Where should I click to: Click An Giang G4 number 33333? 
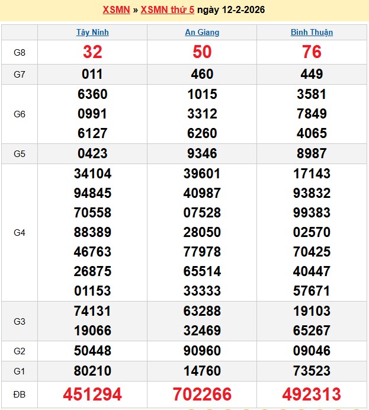[x=202, y=291]
